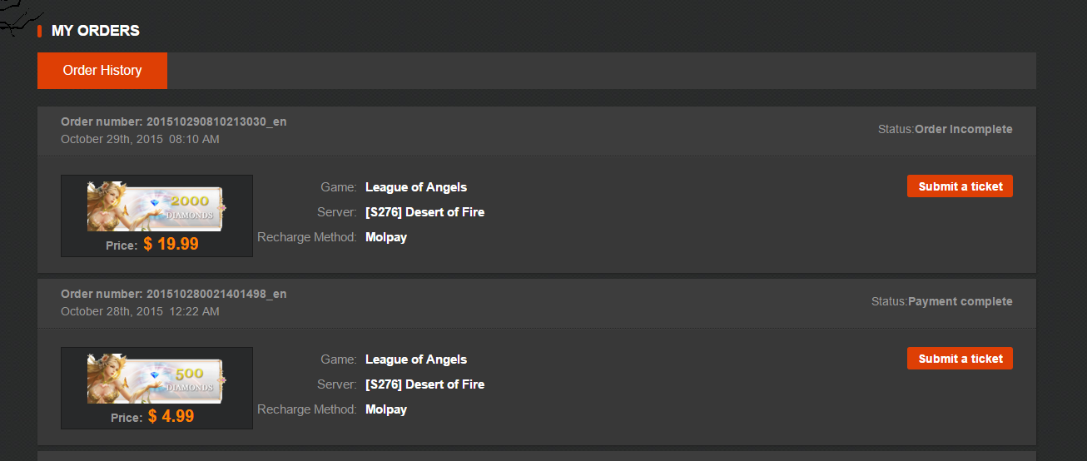Click the 2000 Diamonds product image
Viewport: 1087px width, 461px height.
pyautogui.click(x=156, y=206)
